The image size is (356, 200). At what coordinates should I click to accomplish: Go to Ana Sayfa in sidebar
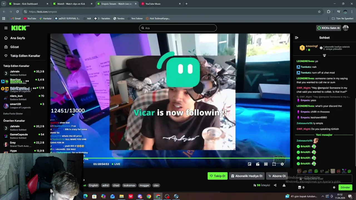click(14, 38)
